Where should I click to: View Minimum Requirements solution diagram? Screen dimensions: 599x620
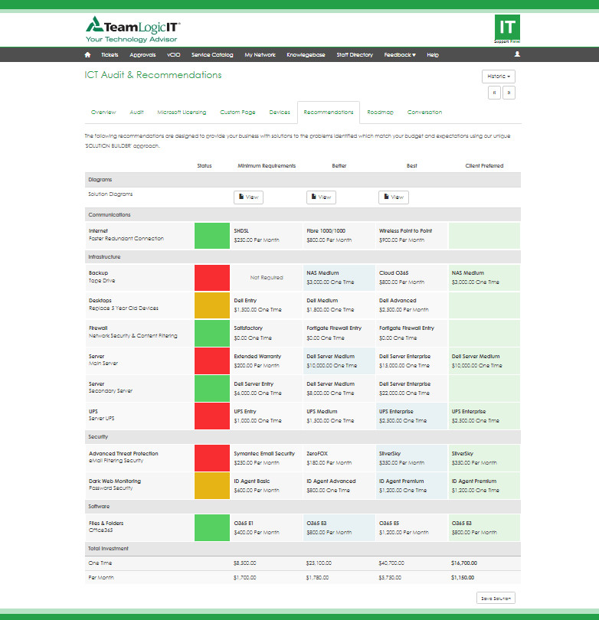tap(248, 197)
